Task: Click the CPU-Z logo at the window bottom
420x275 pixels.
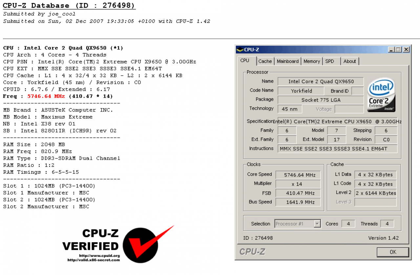Action: click(252, 252)
